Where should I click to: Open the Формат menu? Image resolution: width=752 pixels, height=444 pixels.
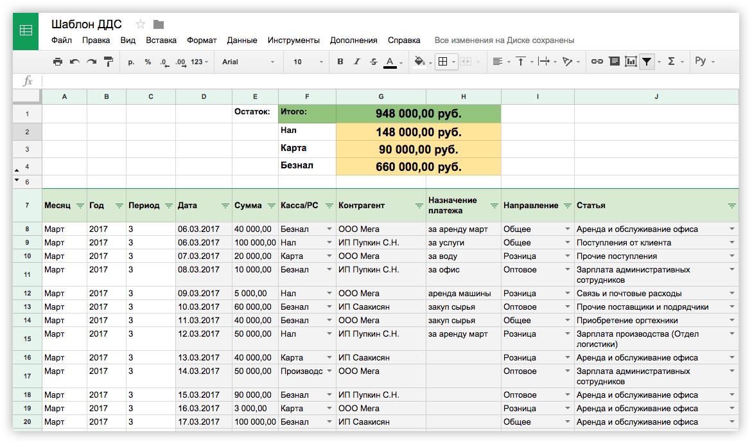tap(202, 40)
